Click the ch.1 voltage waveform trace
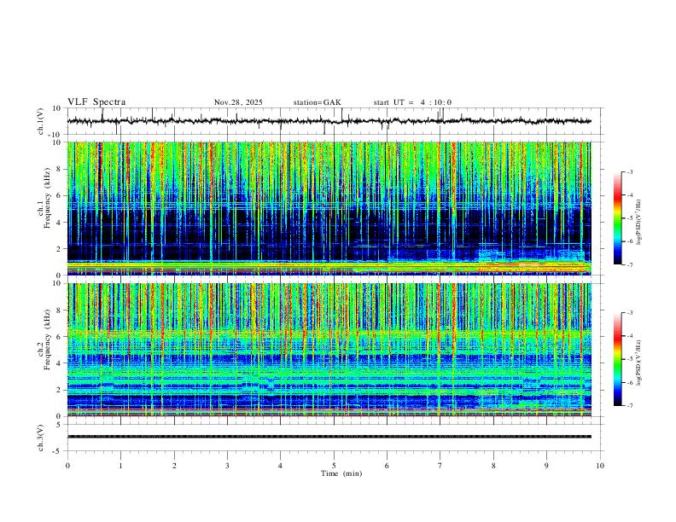The image size is (676, 522). click(x=329, y=121)
